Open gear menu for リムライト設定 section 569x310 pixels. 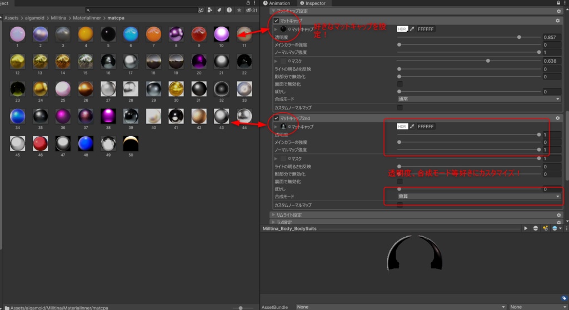click(x=559, y=215)
